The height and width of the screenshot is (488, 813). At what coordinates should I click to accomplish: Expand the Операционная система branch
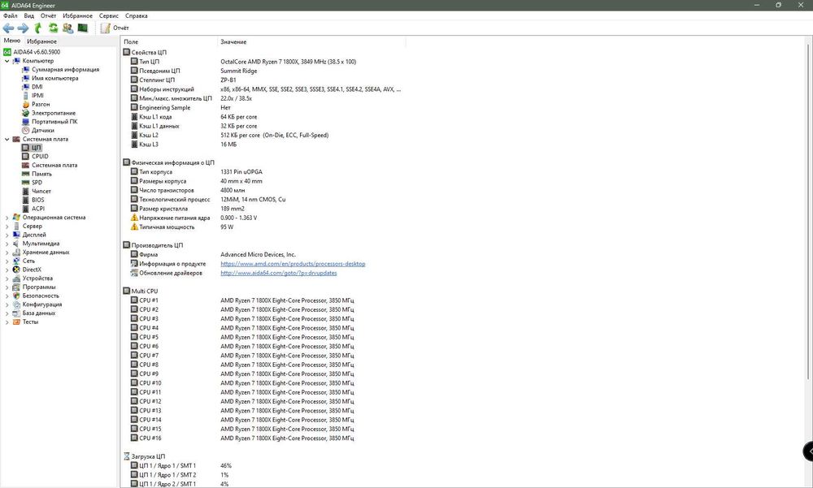coord(7,218)
